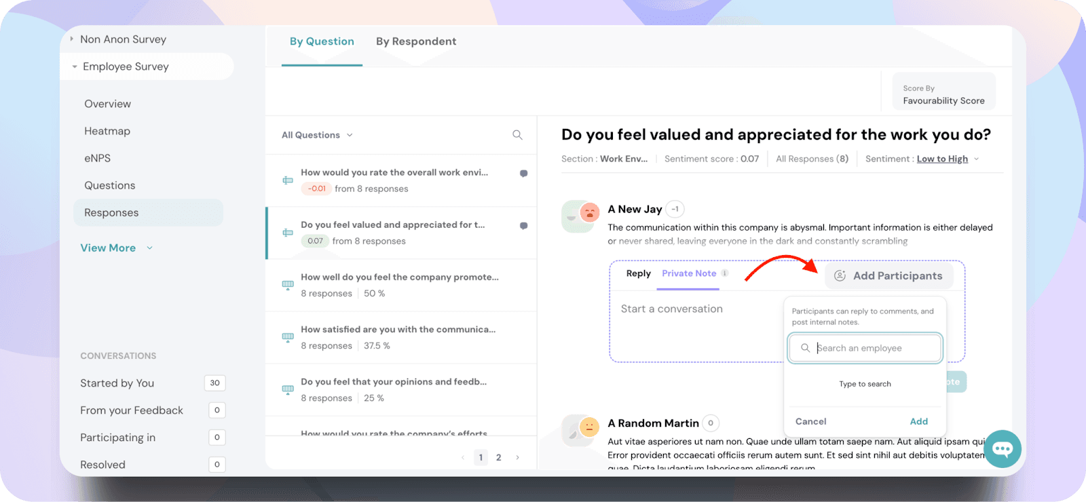The width and height of the screenshot is (1086, 502).
Task: Expand the Non Anon Survey tree item
Action: [72, 39]
